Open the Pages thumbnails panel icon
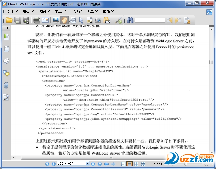Viewport: 216px width, 169px height. [x=6, y=49]
